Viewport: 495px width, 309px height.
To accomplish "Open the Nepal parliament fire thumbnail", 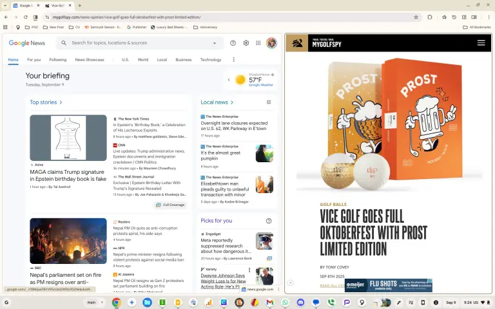I will (68, 241).
